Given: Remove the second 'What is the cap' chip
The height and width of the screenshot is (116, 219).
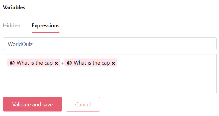Looking at the screenshot, I should (113, 63).
